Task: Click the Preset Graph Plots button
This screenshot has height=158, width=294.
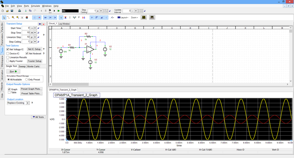Action: coord(31,89)
